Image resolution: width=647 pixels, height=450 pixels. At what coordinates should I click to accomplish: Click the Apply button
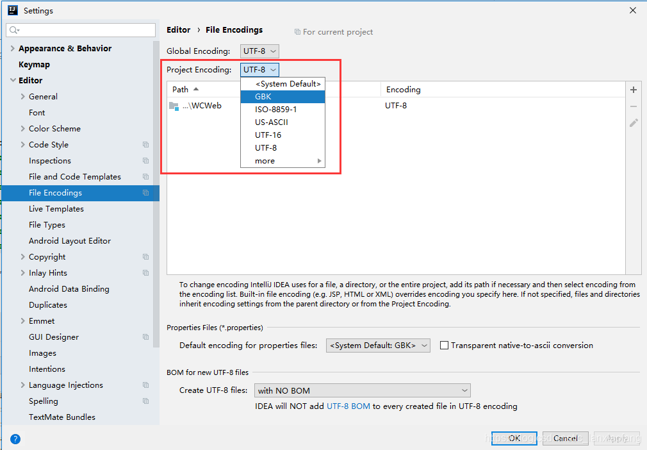(x=617, y=438)
